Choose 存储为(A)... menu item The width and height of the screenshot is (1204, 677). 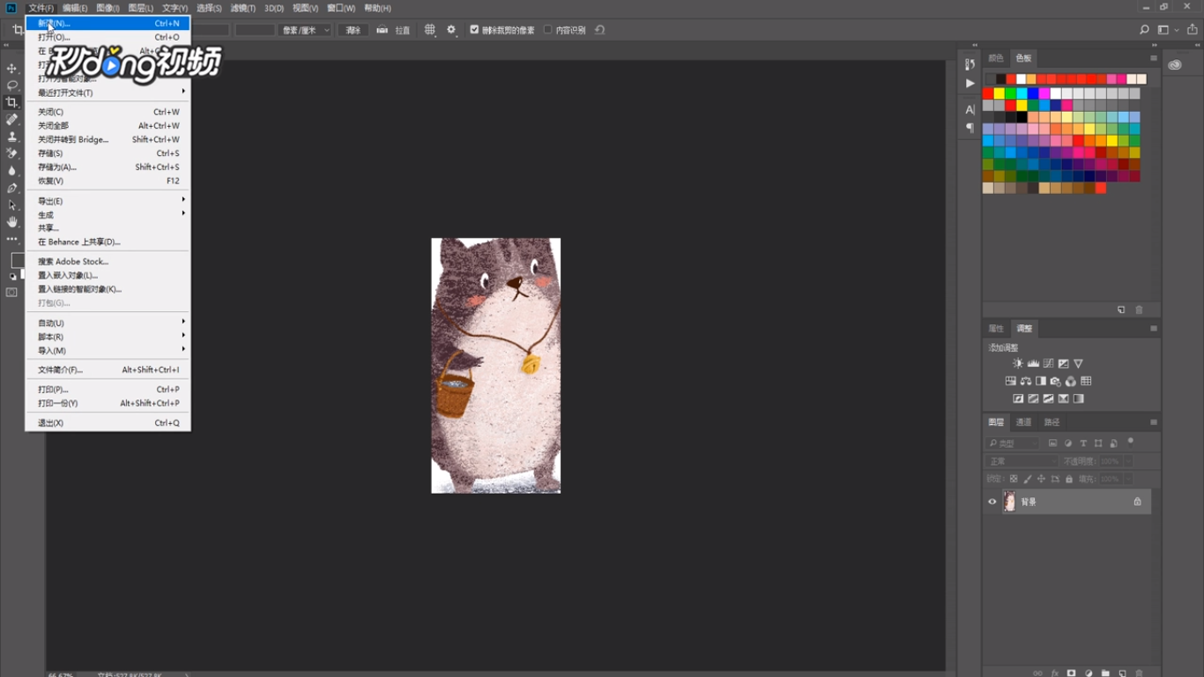(x=108, y=167)
